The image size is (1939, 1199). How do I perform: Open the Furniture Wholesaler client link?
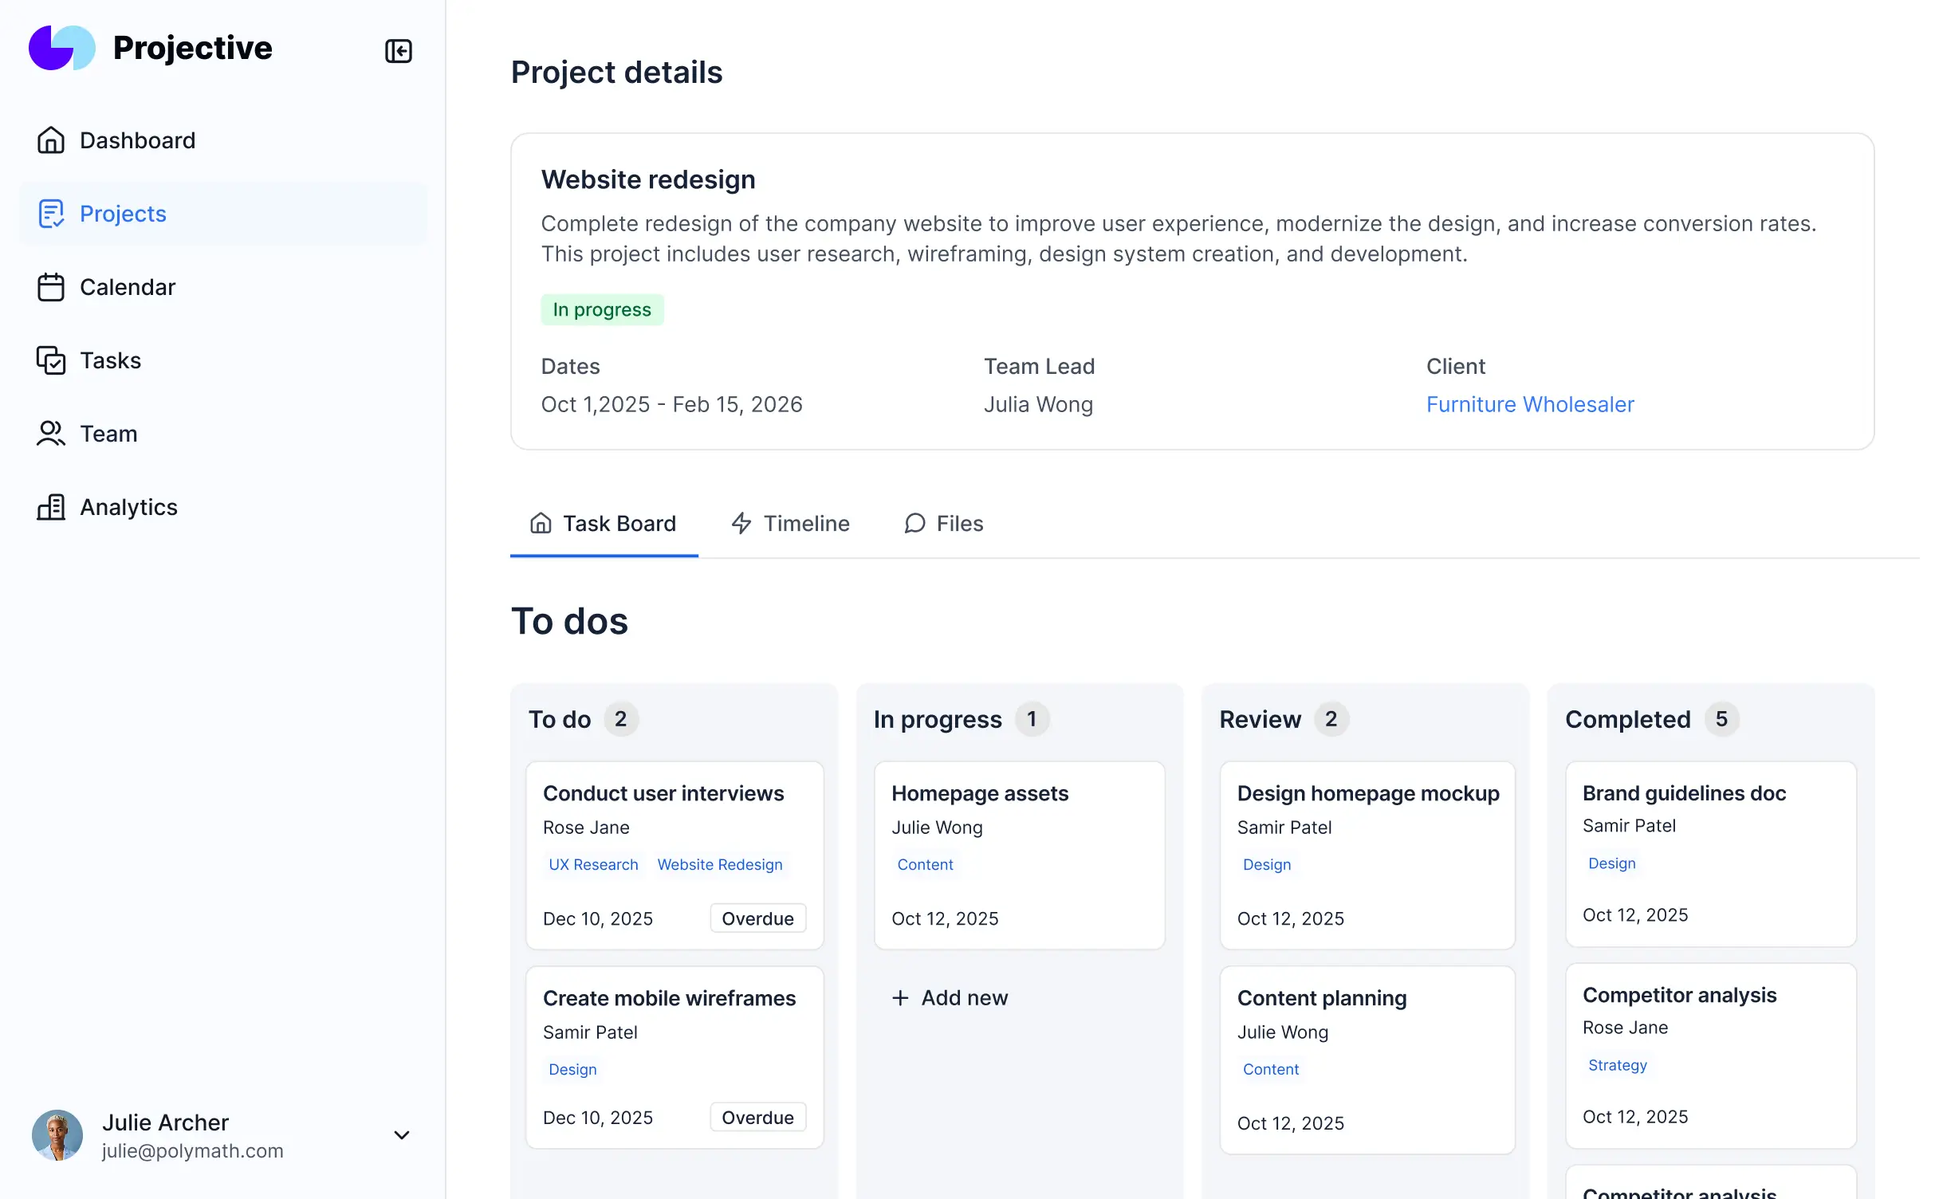click(x=1530, y=404)
